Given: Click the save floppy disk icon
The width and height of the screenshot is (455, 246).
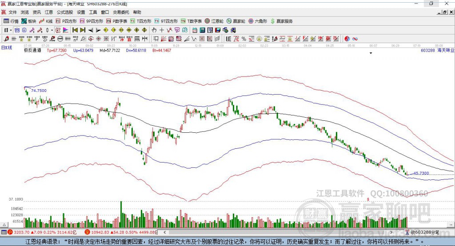Looking at the screenshot, I should pyautogui.click(x=218, y=30).
